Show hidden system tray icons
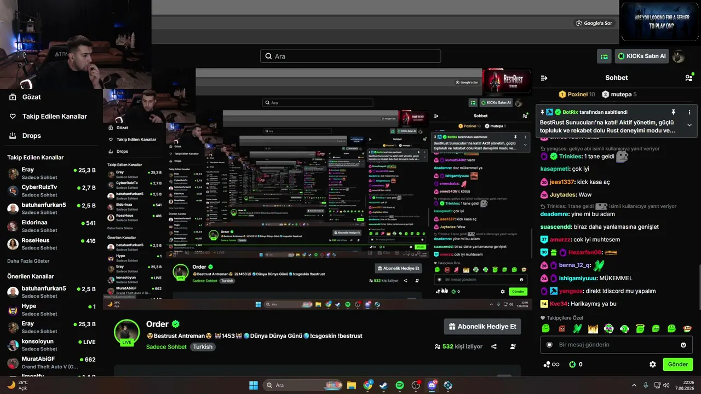Viewport: 701px width, 394px height. pos(634,385)
